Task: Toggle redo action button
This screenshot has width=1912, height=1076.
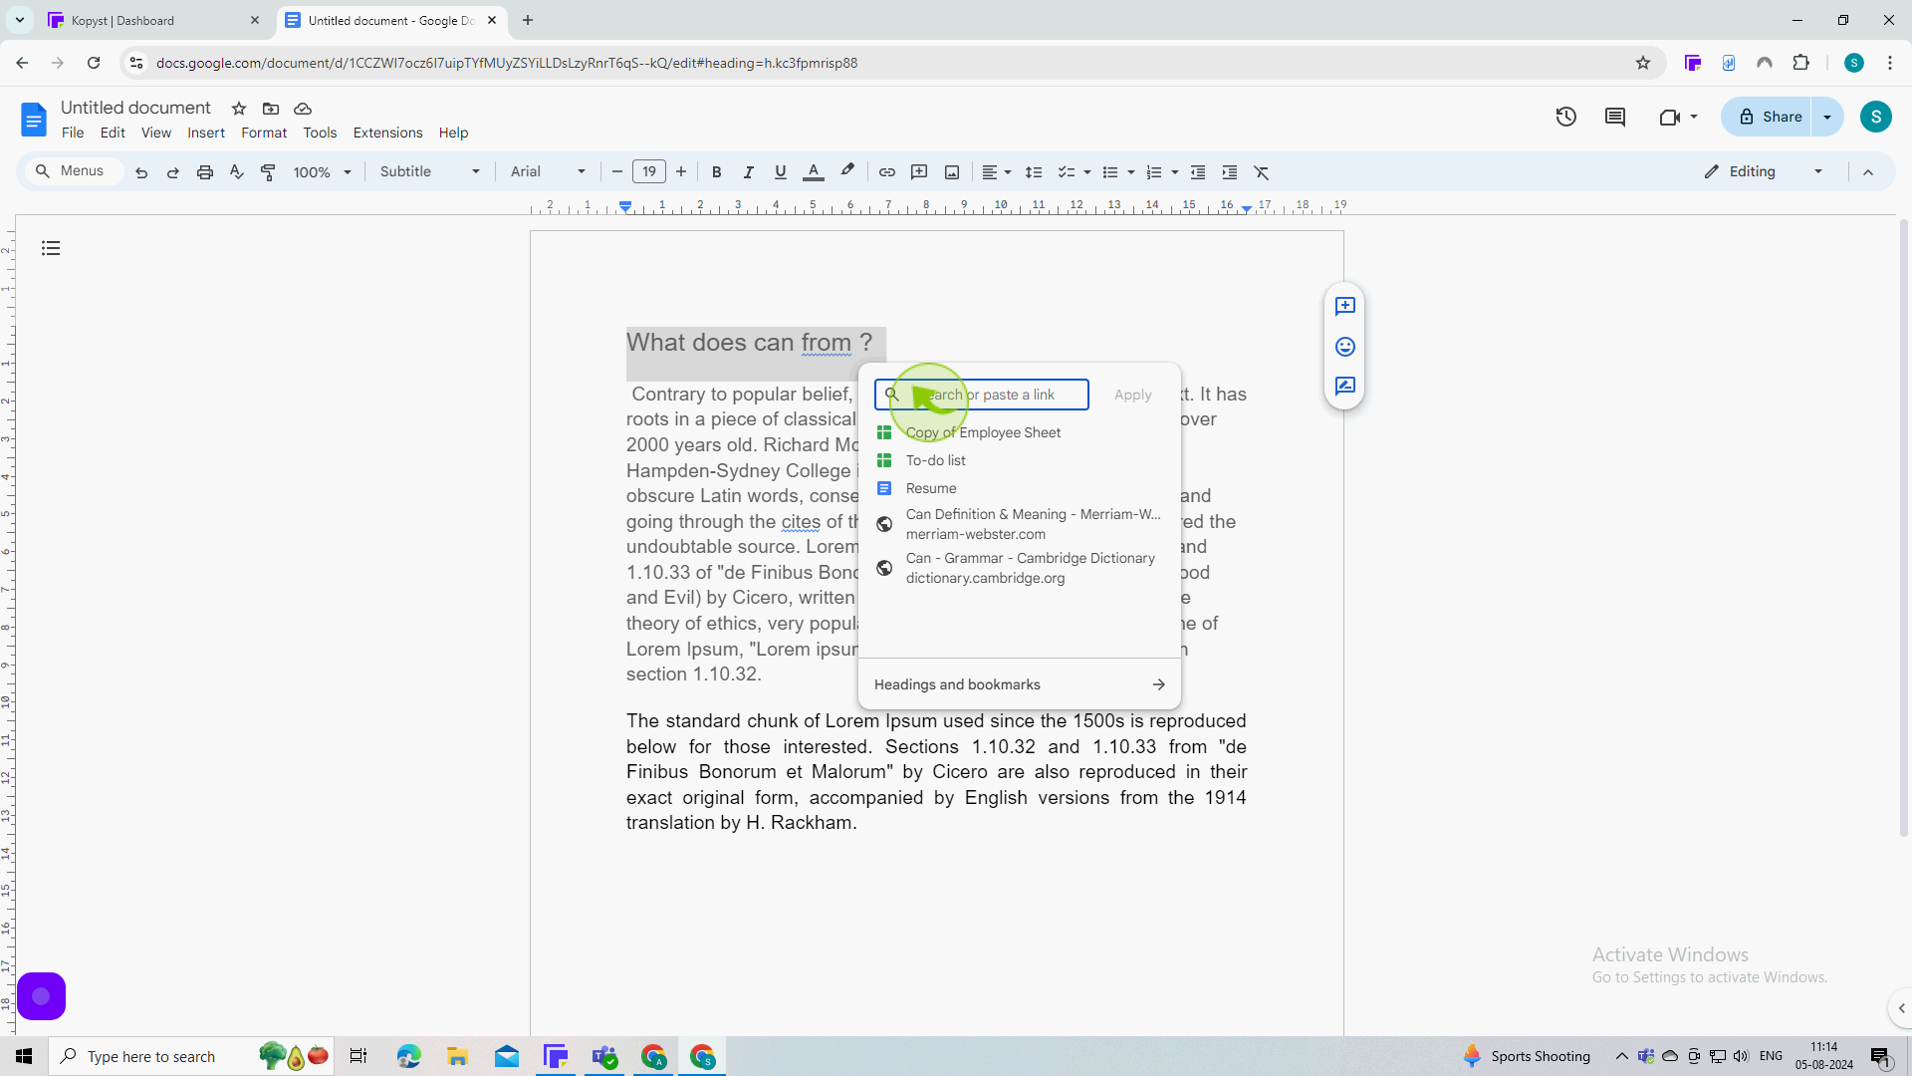Action: pos(172,172)
